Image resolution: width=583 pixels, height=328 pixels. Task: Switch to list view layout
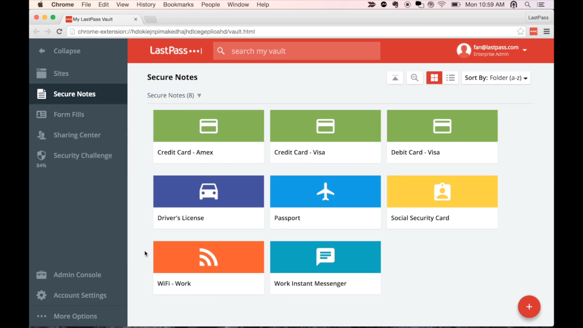click(x=450, y=78)
